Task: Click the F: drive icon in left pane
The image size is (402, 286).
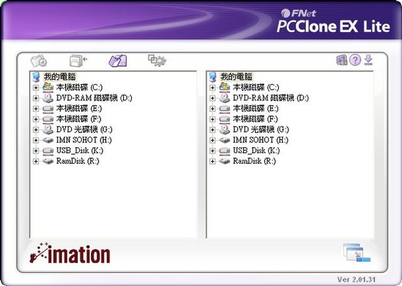Action: 48,120
